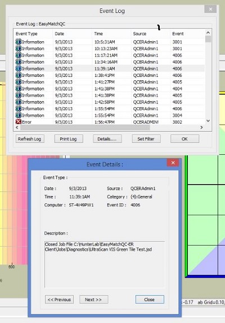
Task: Go to the << Previous event
Action: point(59,299)
